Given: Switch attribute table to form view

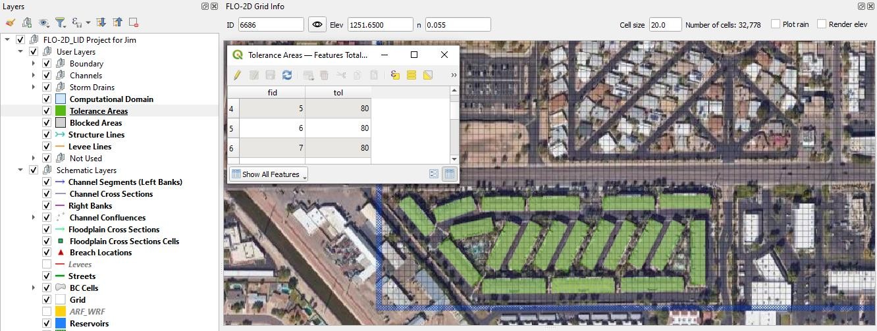Looking at the screenshot, I should click(433, 174).
